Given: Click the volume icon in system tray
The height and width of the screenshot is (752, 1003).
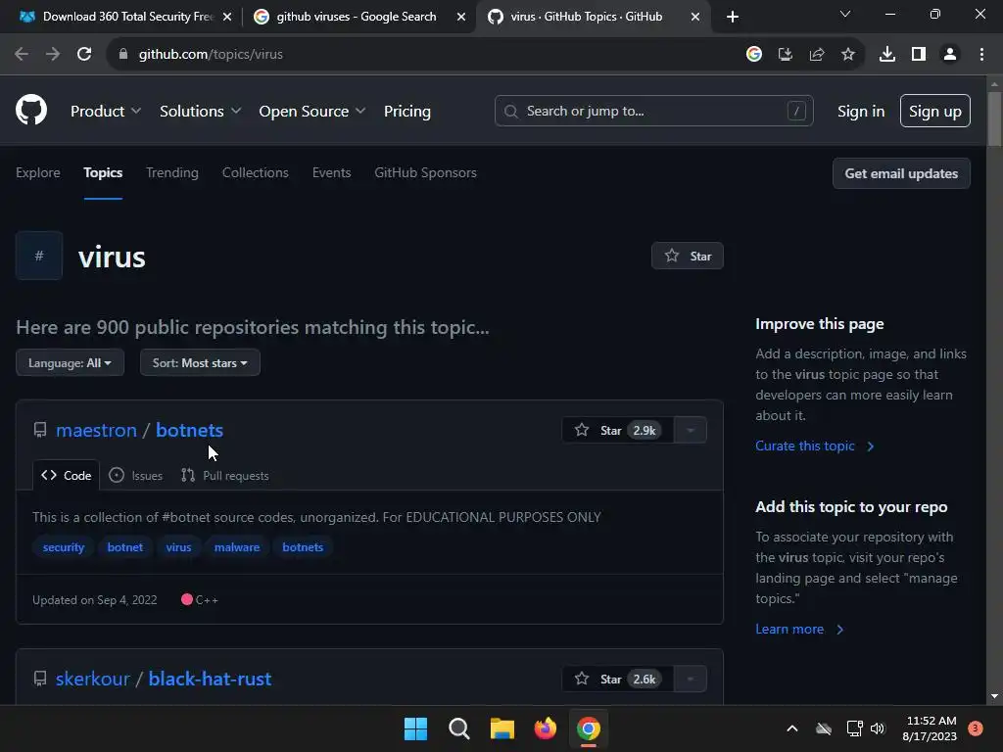Looking at the screenshot, I should coord(878,728).
